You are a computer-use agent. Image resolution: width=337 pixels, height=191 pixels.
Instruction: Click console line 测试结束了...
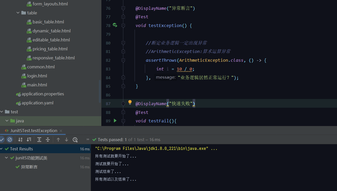(108, 171)
